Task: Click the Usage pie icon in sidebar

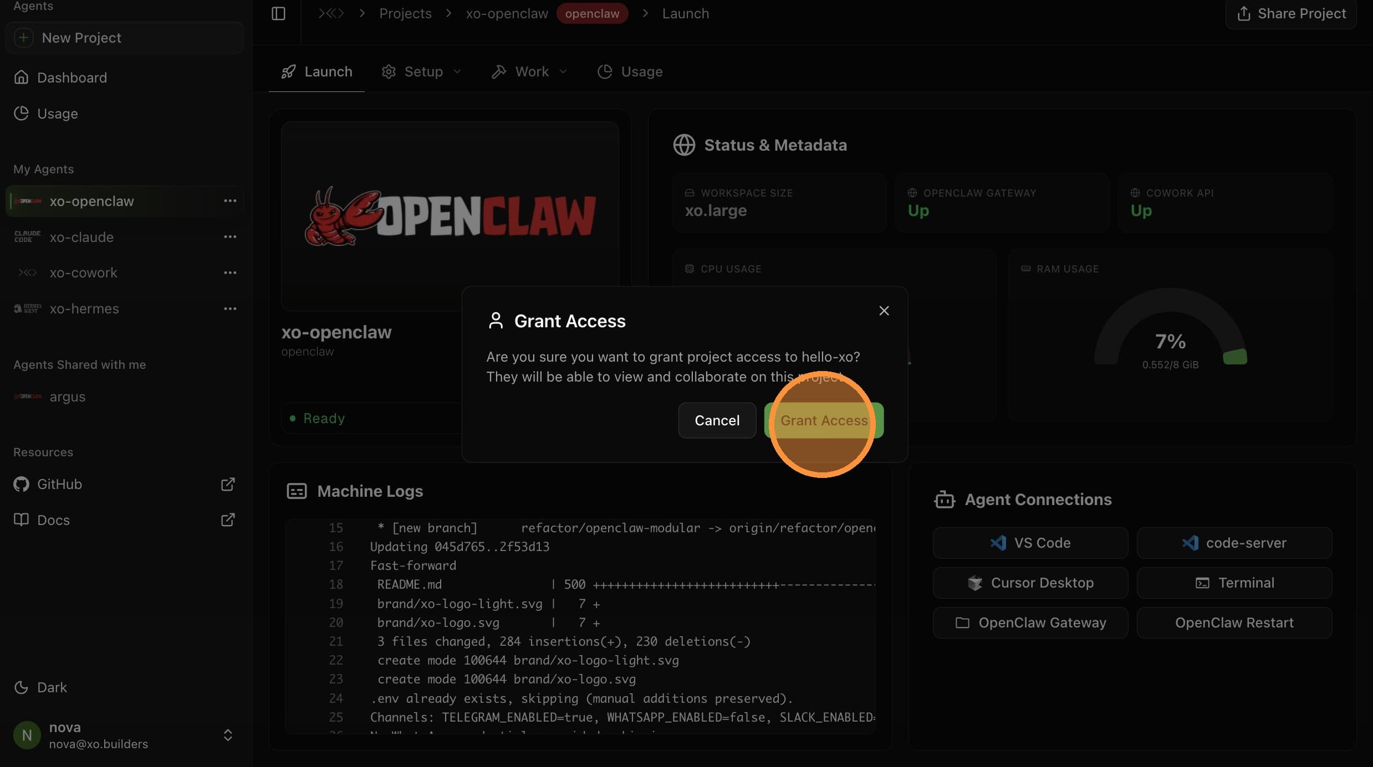Action: coord(21,114)
